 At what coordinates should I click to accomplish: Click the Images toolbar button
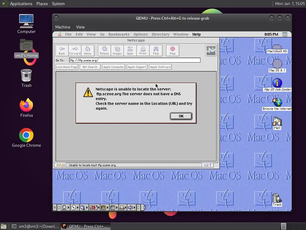(117, 51)
